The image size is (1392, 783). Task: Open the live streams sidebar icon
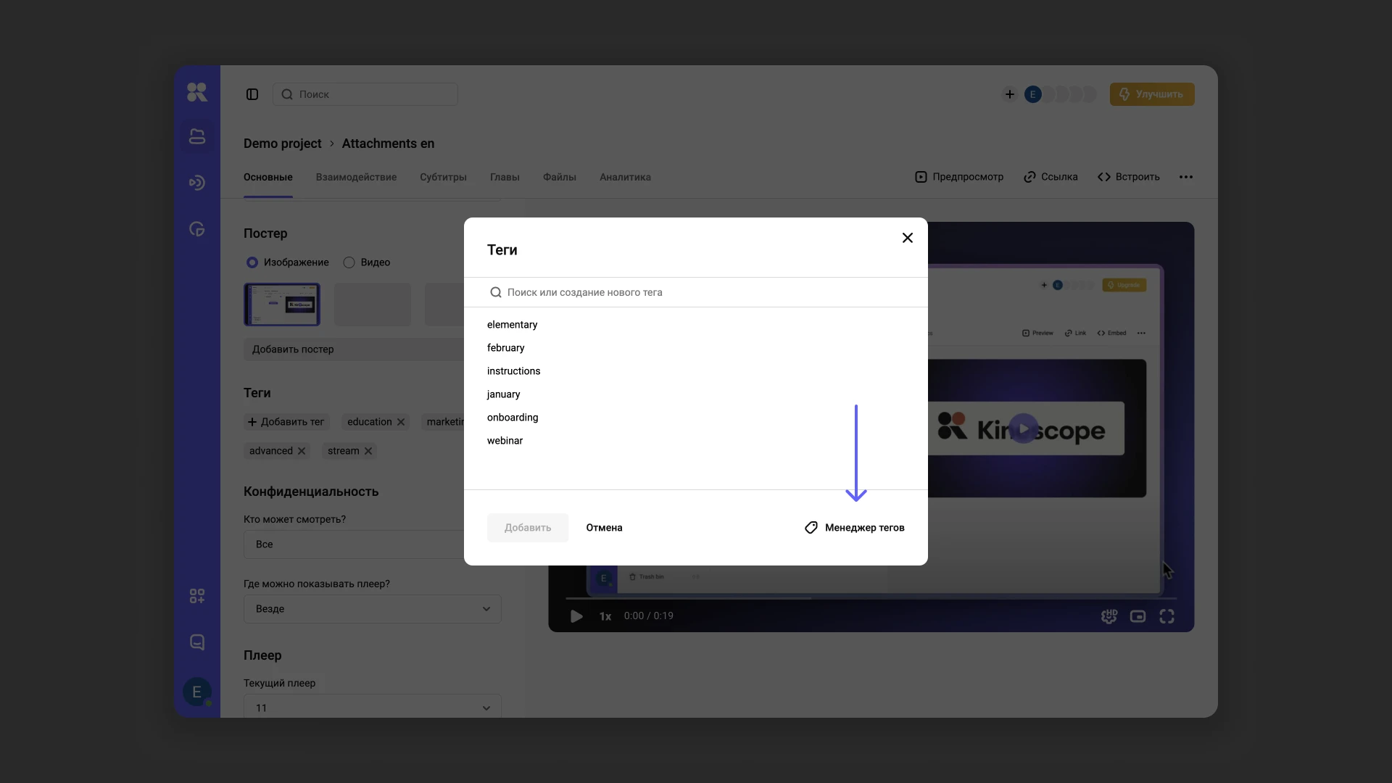196,183
